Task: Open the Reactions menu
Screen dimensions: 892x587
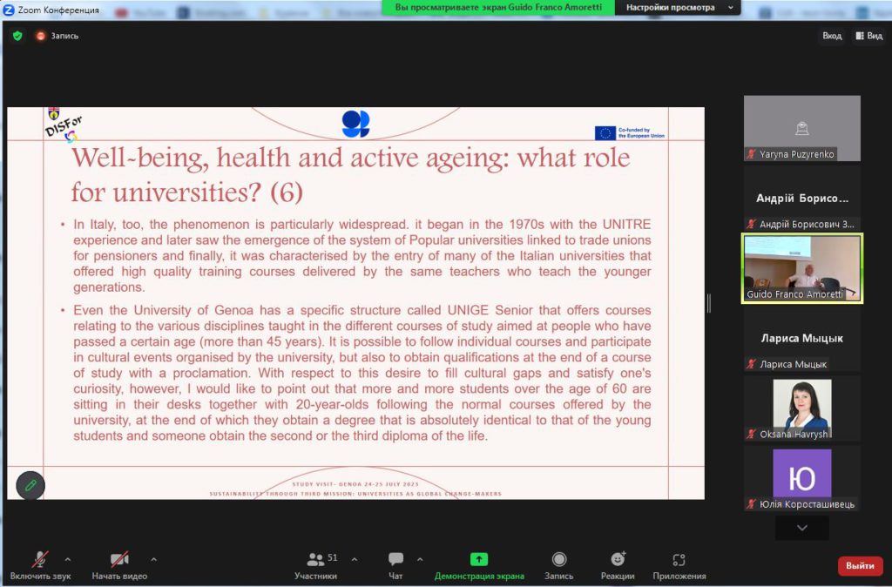Action: (x=618, y=565)
